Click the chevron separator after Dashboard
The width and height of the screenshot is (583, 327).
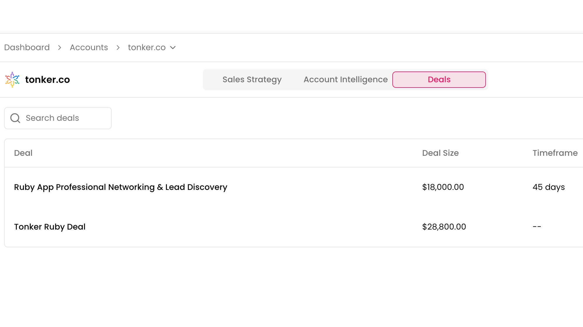60,48
